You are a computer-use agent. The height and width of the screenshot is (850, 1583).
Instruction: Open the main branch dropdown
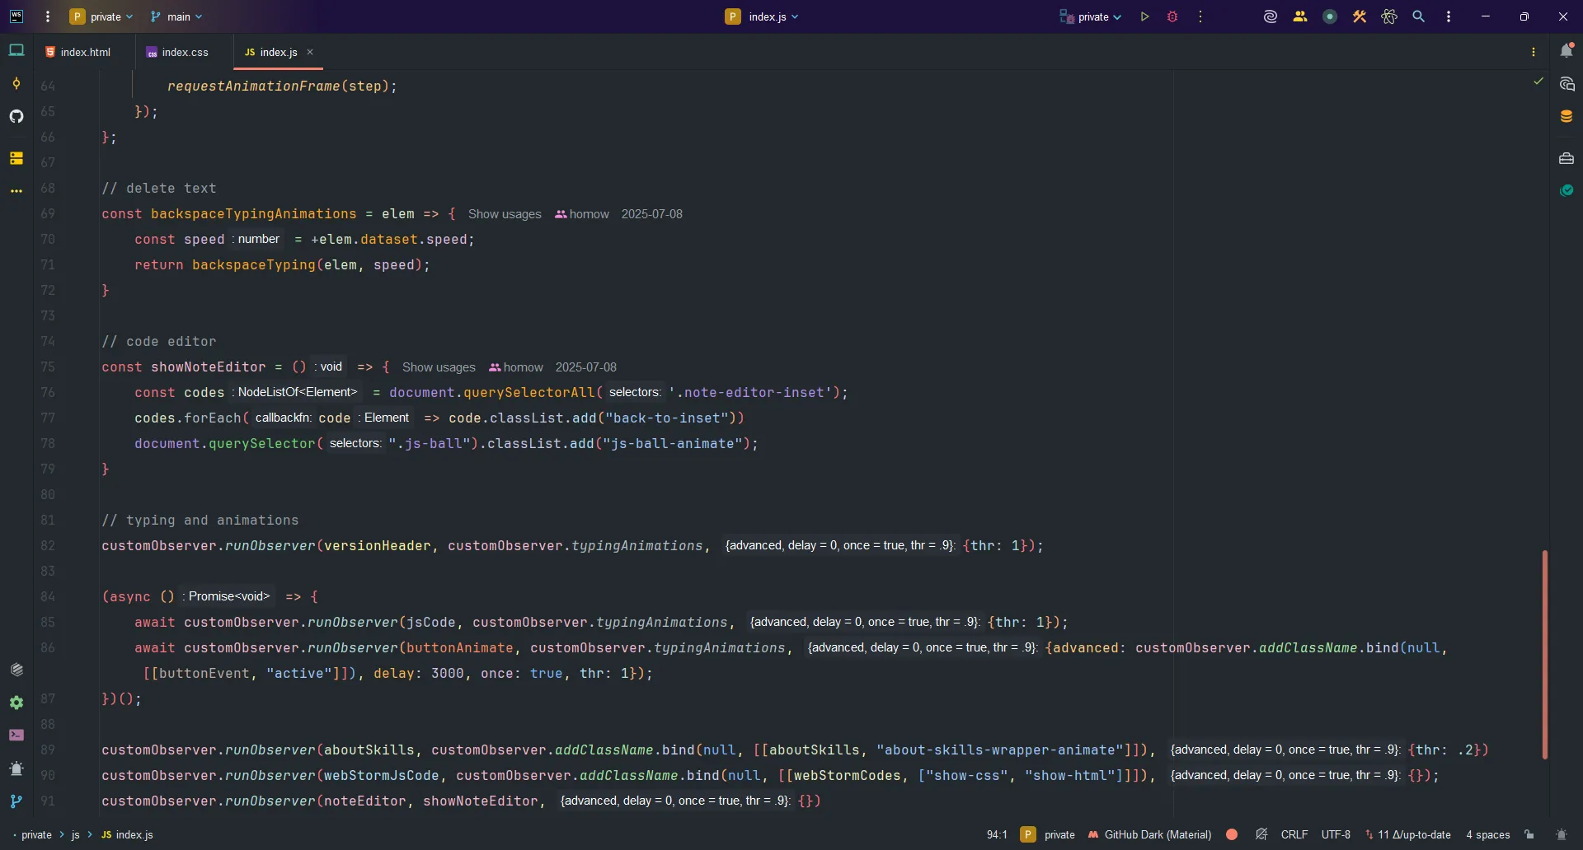pos(176,16)
